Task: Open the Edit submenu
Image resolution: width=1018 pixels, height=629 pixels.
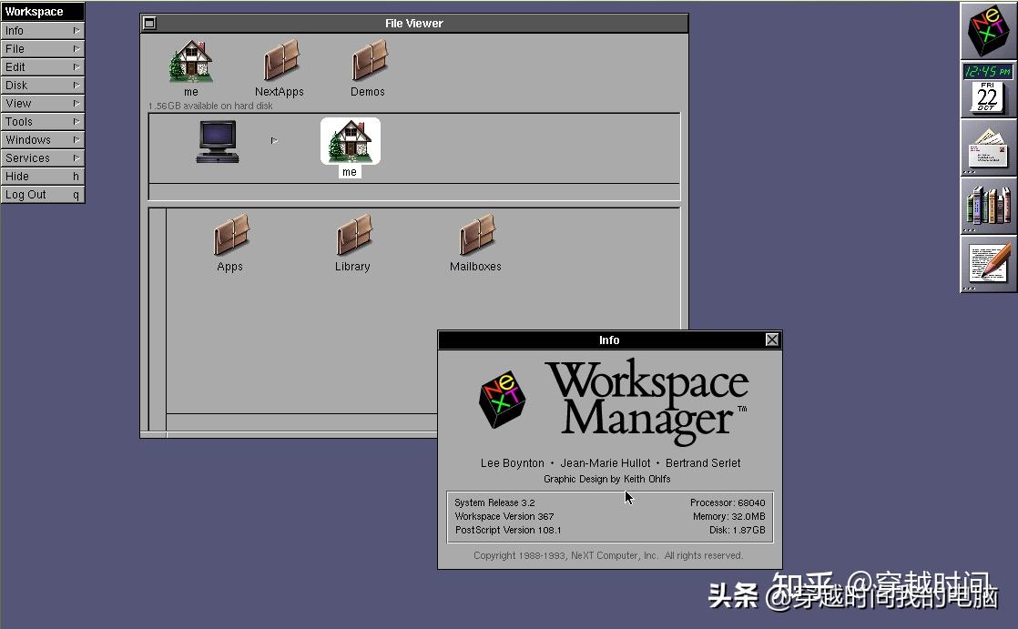Action: (x=43, y=66)
